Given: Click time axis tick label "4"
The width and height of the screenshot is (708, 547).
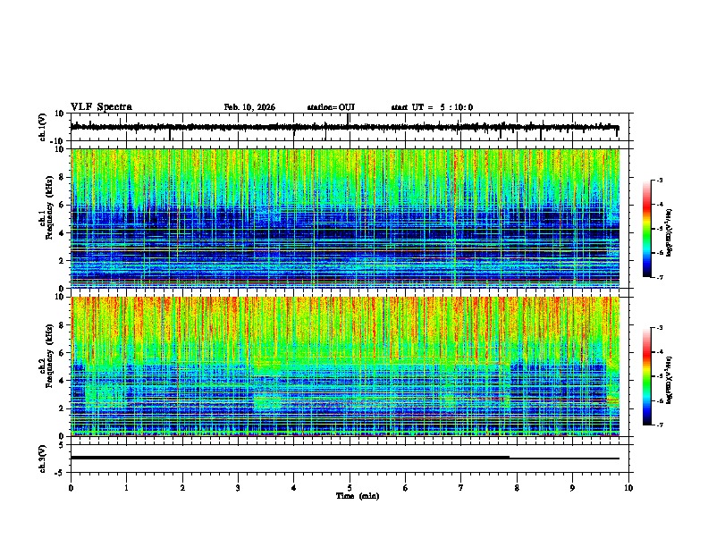Looking at the screenshot, I should click(x=293, y=488).
